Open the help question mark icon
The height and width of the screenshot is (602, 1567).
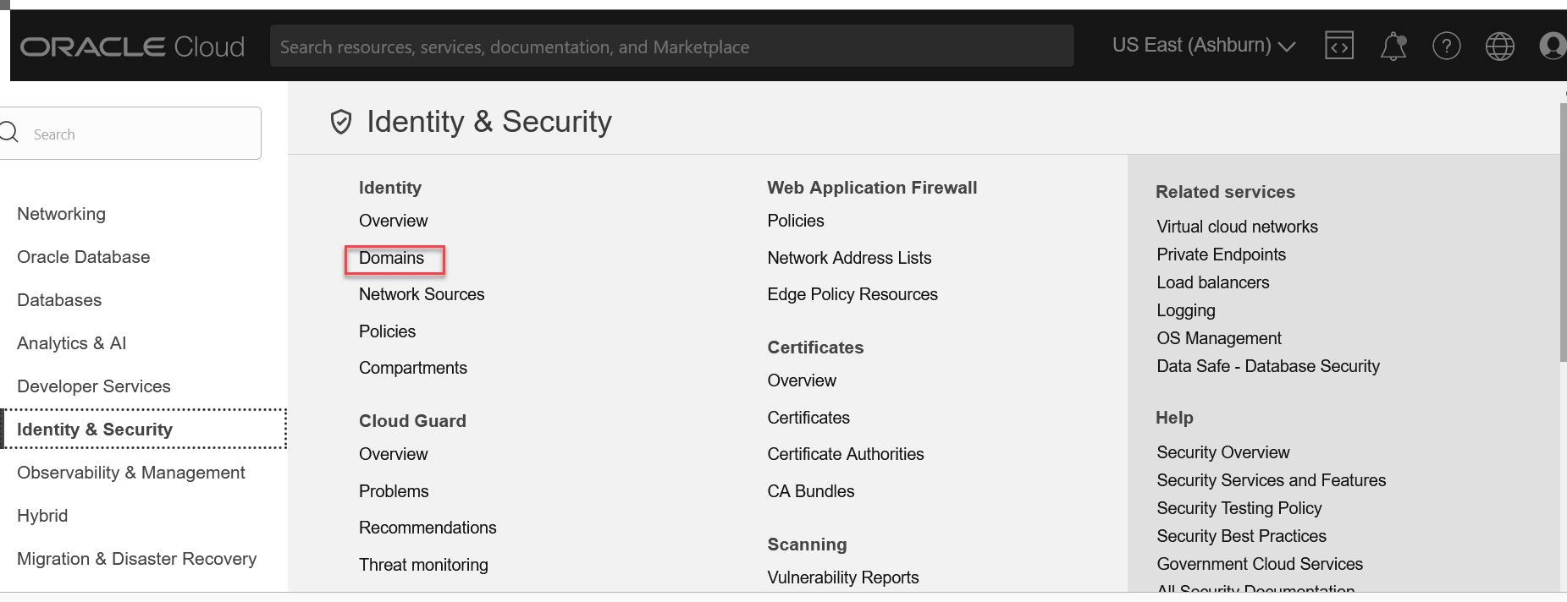[x=1446, y=46]
